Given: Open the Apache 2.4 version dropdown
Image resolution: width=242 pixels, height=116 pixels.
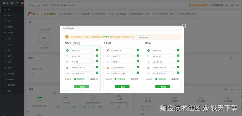Looking at the screenshot, I should click(x=123, y=50).
